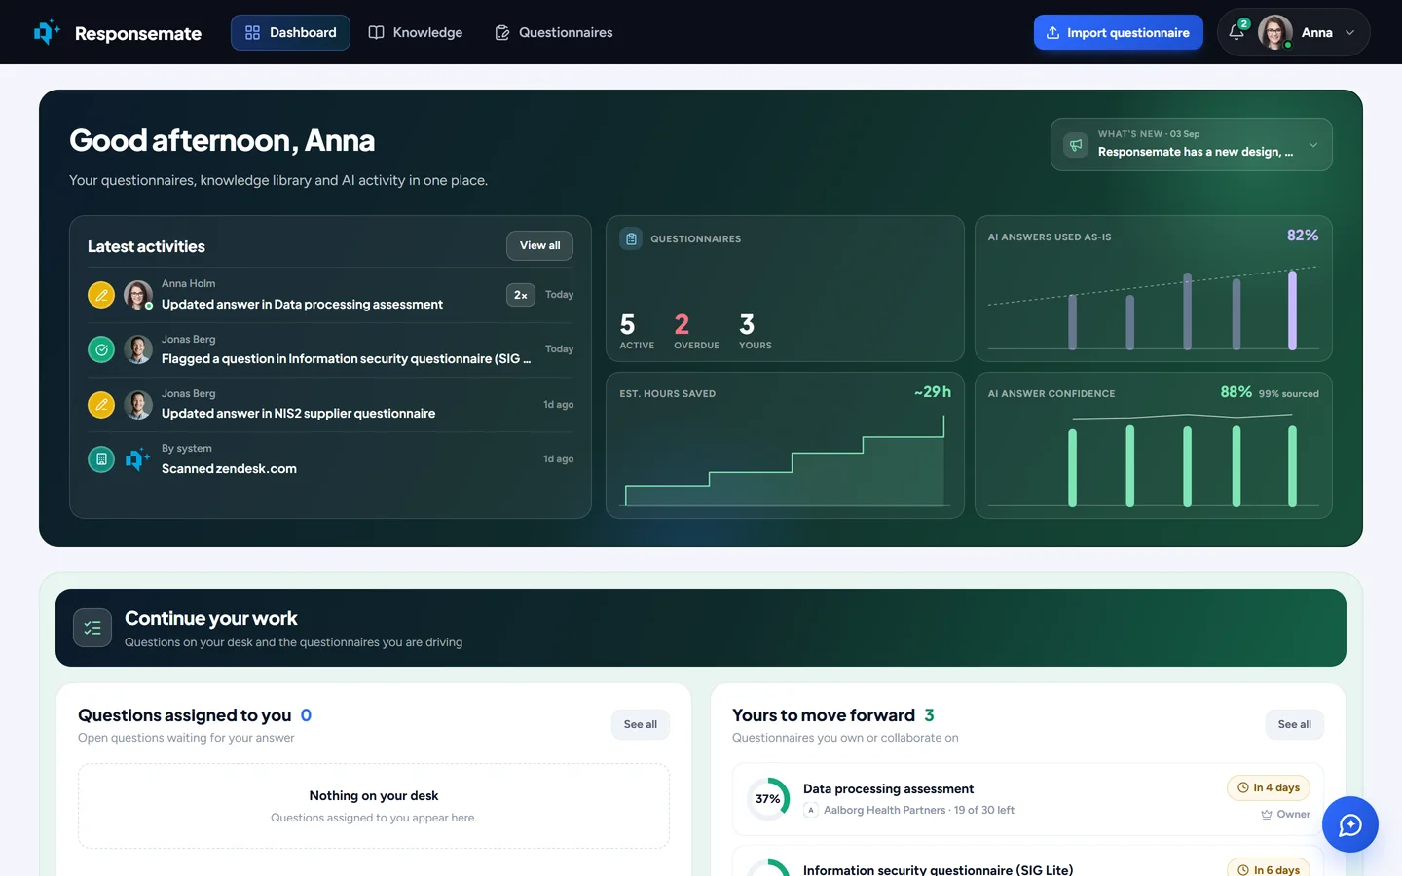Expand the What's New announcement chevron
The image size is (1402, 876).
(x=1312, y=145)
